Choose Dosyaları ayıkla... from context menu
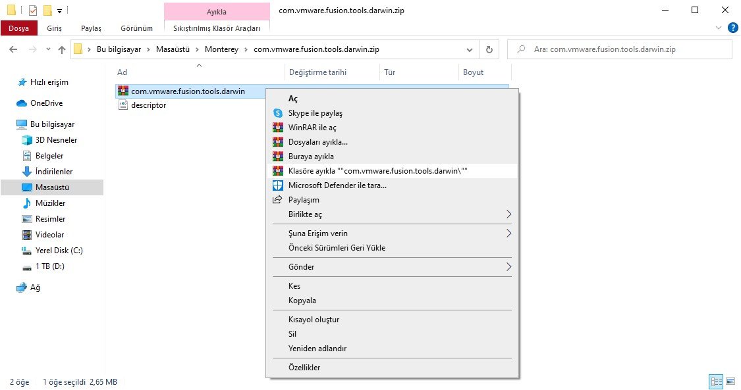 [x=393, y=142]
